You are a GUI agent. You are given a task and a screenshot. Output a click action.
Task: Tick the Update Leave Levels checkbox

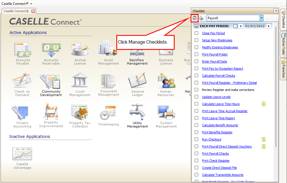click(196, 97)
